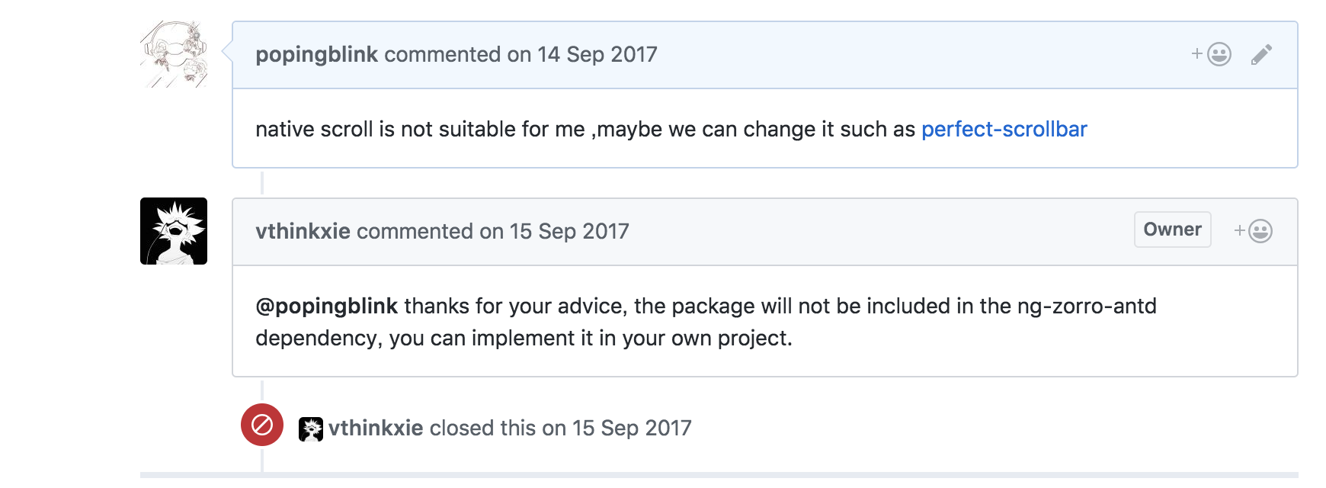The width and height of the screenshot is (1326, 488).
Task: Click small vthinkxie avatar beside closed event
Action: (x=311, y=429)
